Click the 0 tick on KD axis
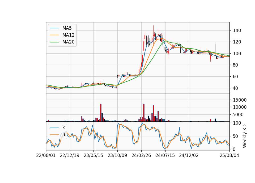This screenshot has height=183, width=255. (x=234, y=149)
